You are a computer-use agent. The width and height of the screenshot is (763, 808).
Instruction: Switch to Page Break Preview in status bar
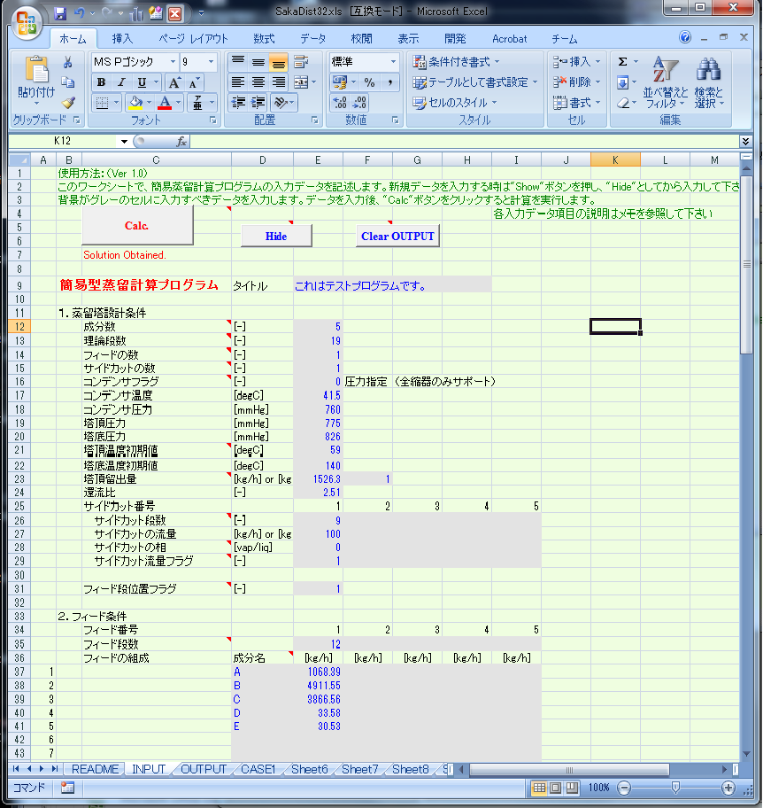click(x=572, y=788)
